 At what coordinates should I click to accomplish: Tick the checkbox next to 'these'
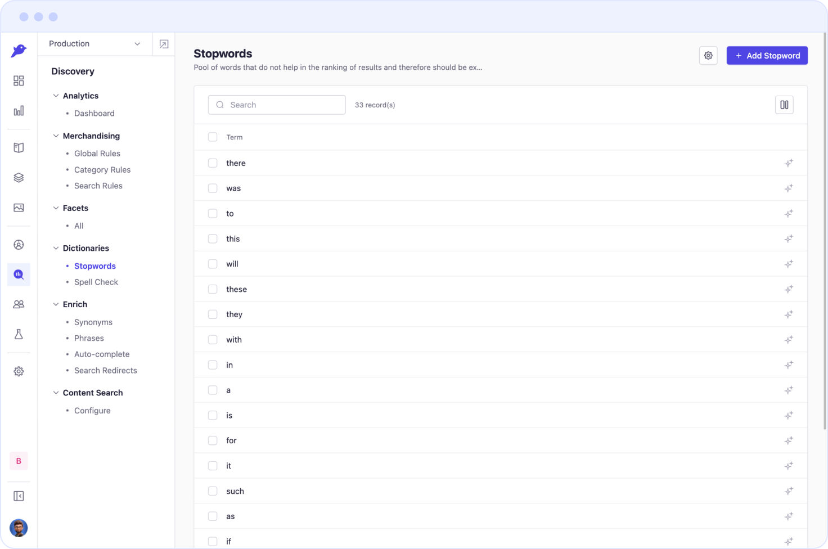click(213, 289)
